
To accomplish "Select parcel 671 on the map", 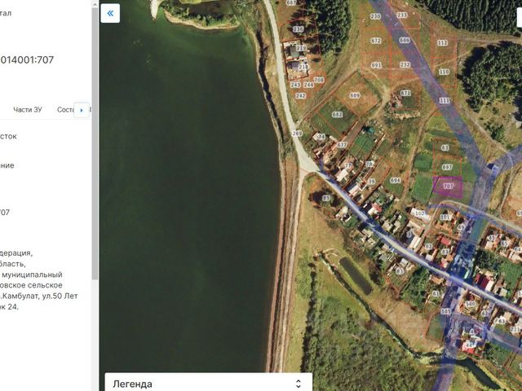I will pyautogui.click(x=405, y=93).
